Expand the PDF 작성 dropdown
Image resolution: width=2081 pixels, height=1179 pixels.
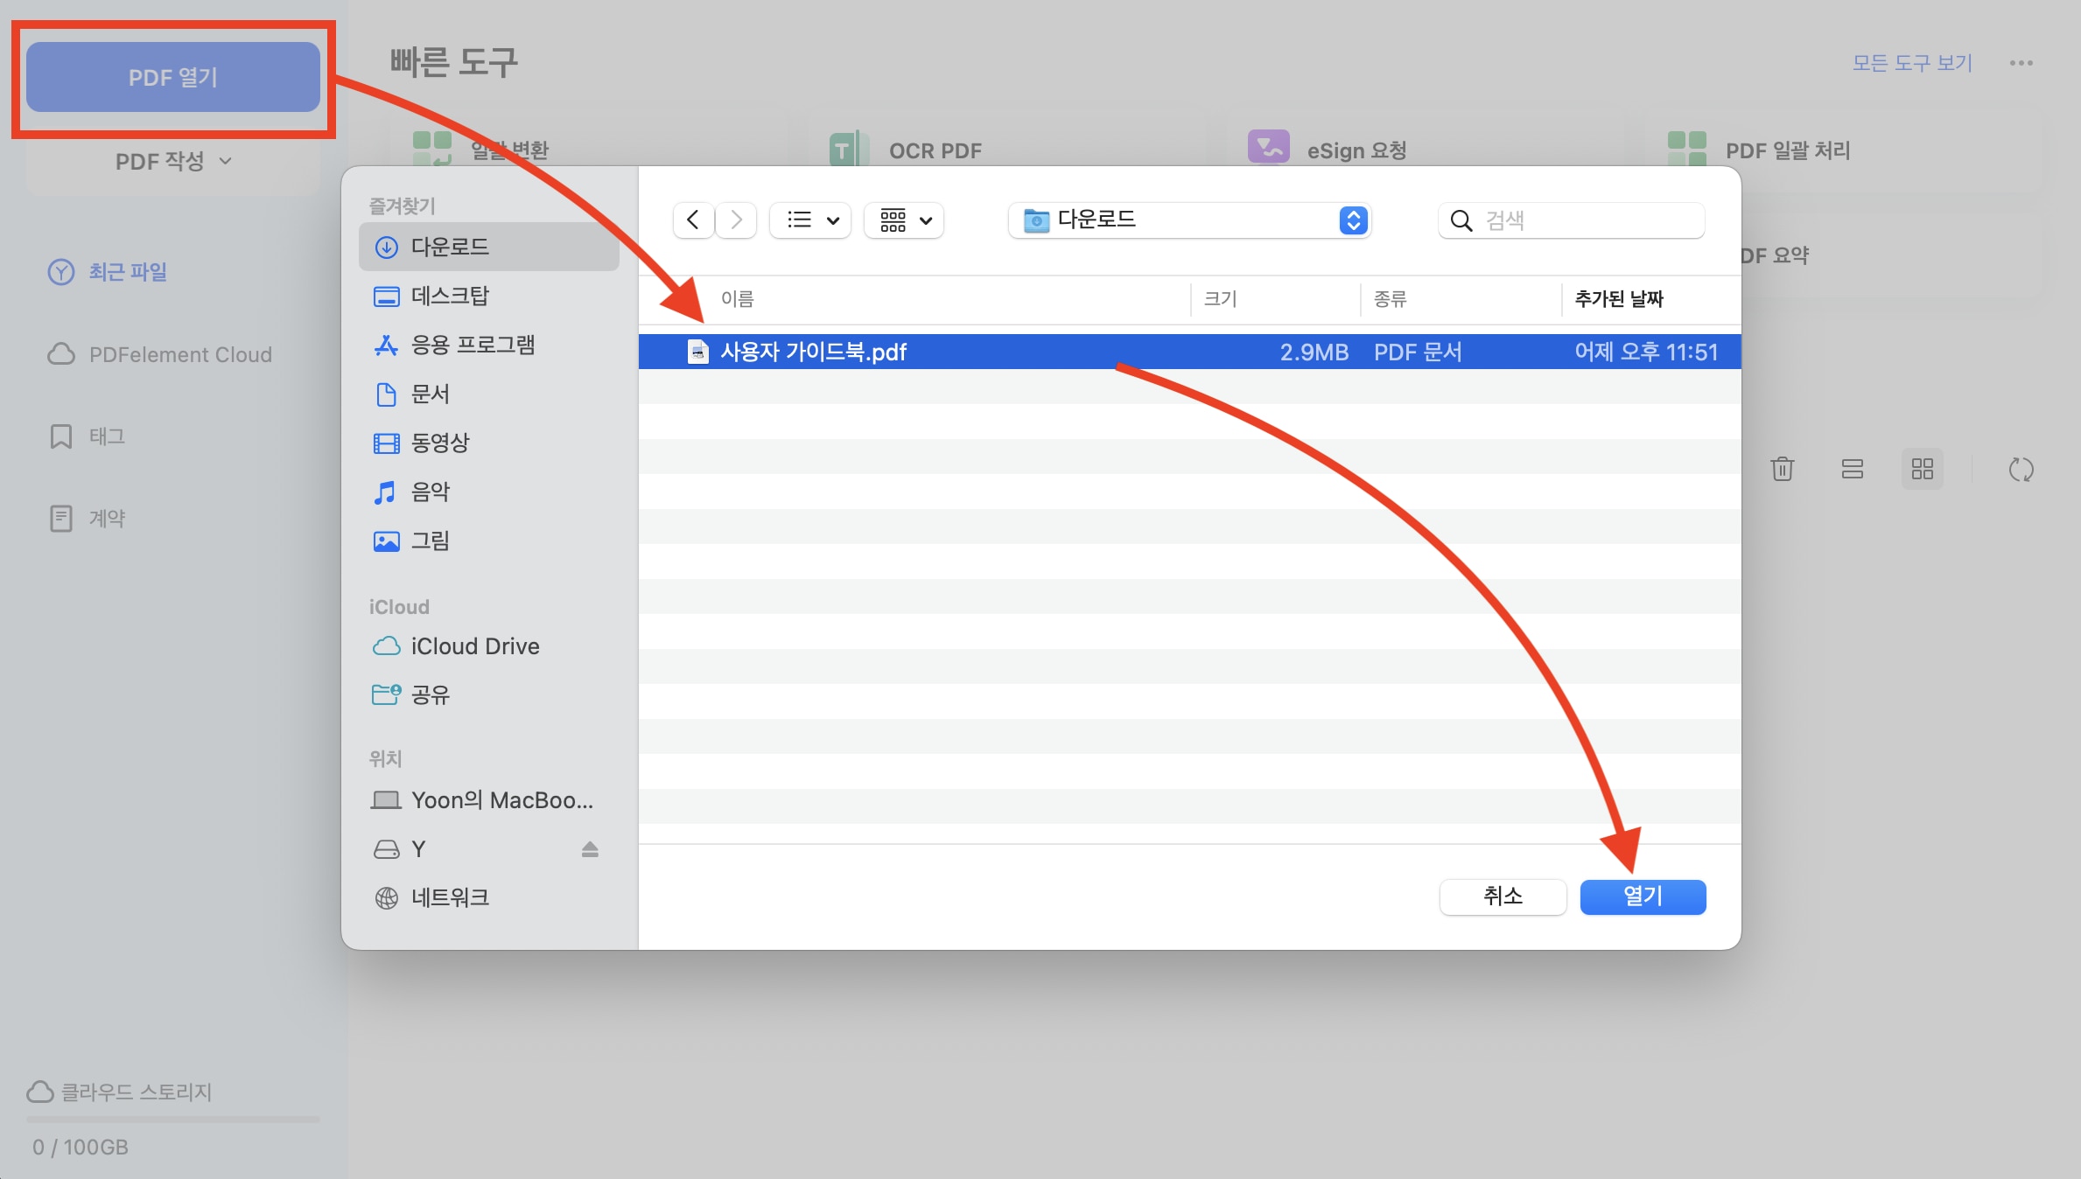(x=172, y=161)
